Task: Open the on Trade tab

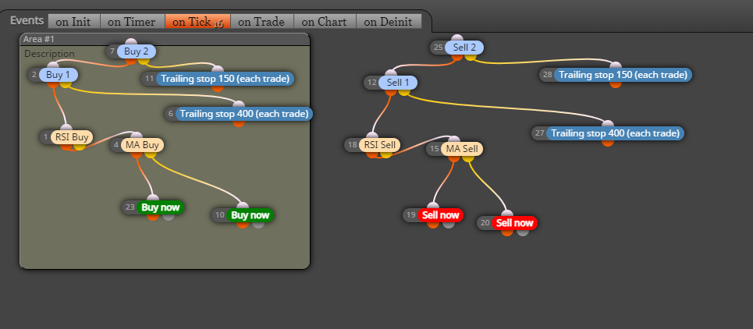Action: click(261, 22)
